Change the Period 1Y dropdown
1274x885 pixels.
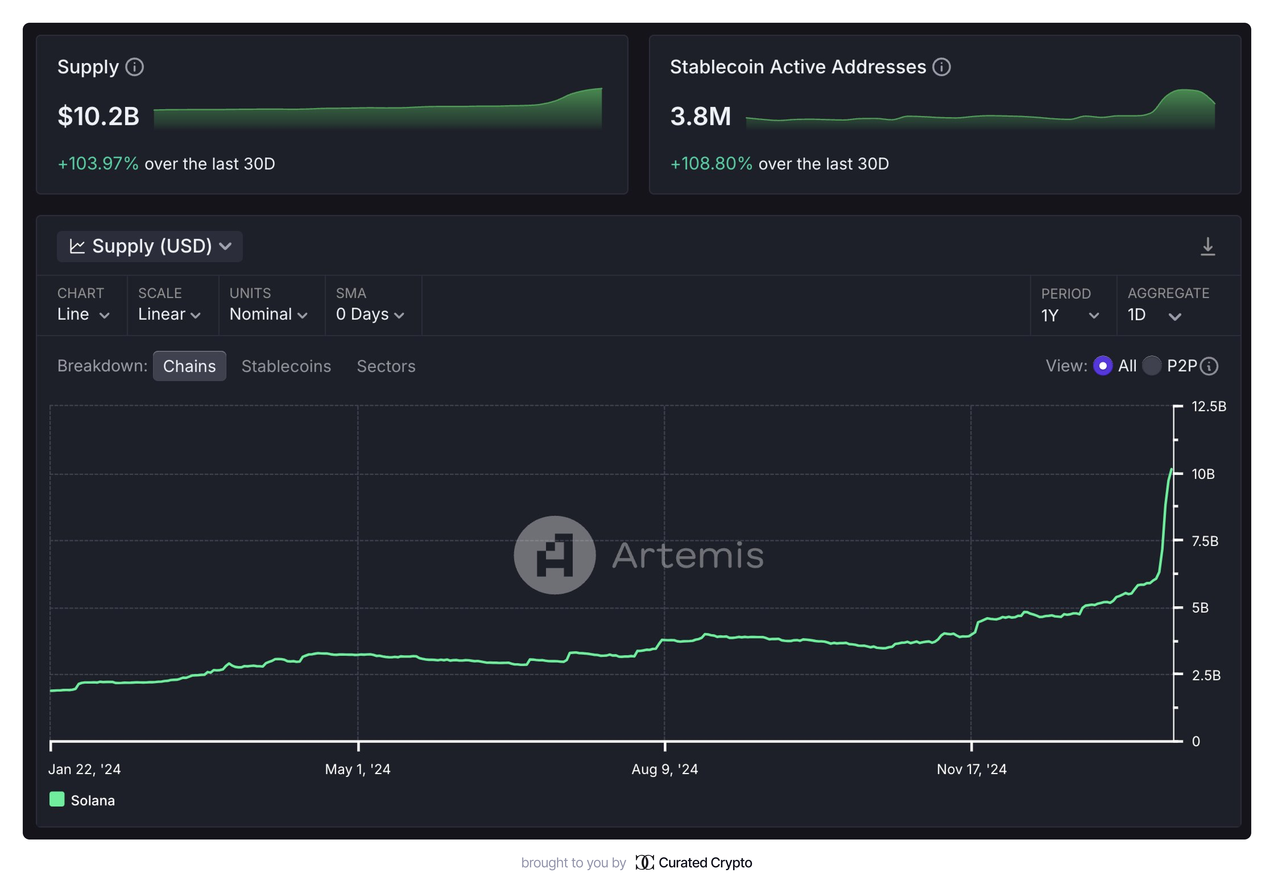1070,315
